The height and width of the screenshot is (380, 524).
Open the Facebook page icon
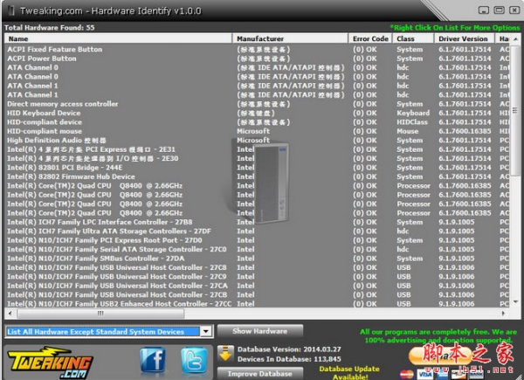click(x=153, y=360)
